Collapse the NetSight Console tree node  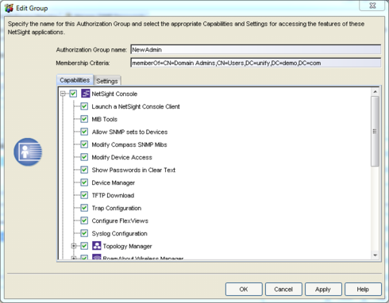(63, 94)
